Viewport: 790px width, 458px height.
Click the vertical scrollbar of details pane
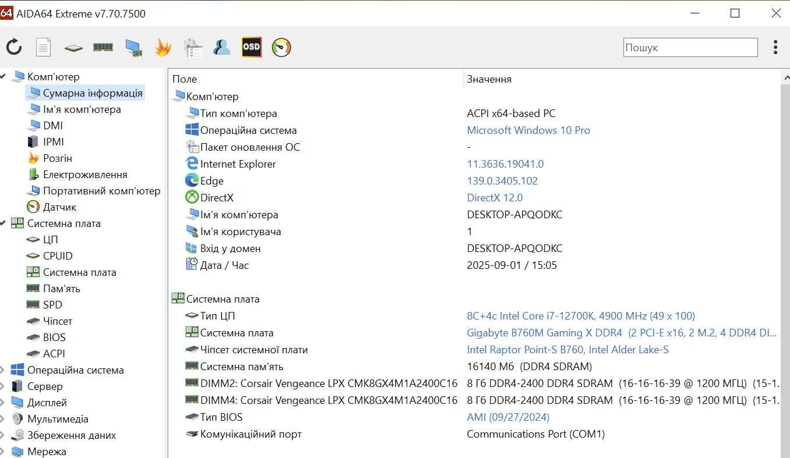(785, 265)
